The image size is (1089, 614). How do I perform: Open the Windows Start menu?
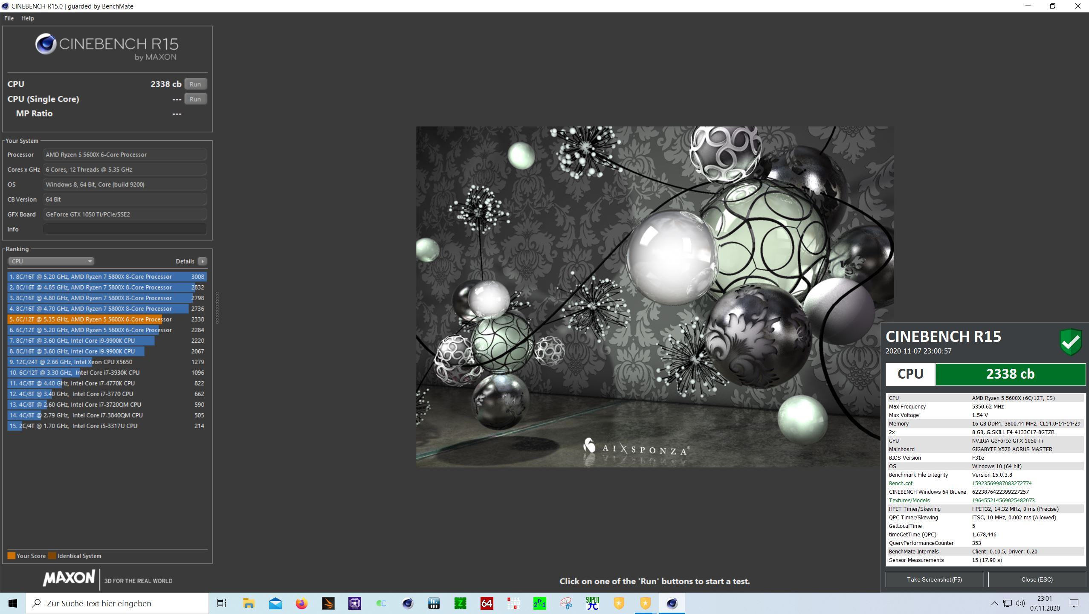pos(13,603)
